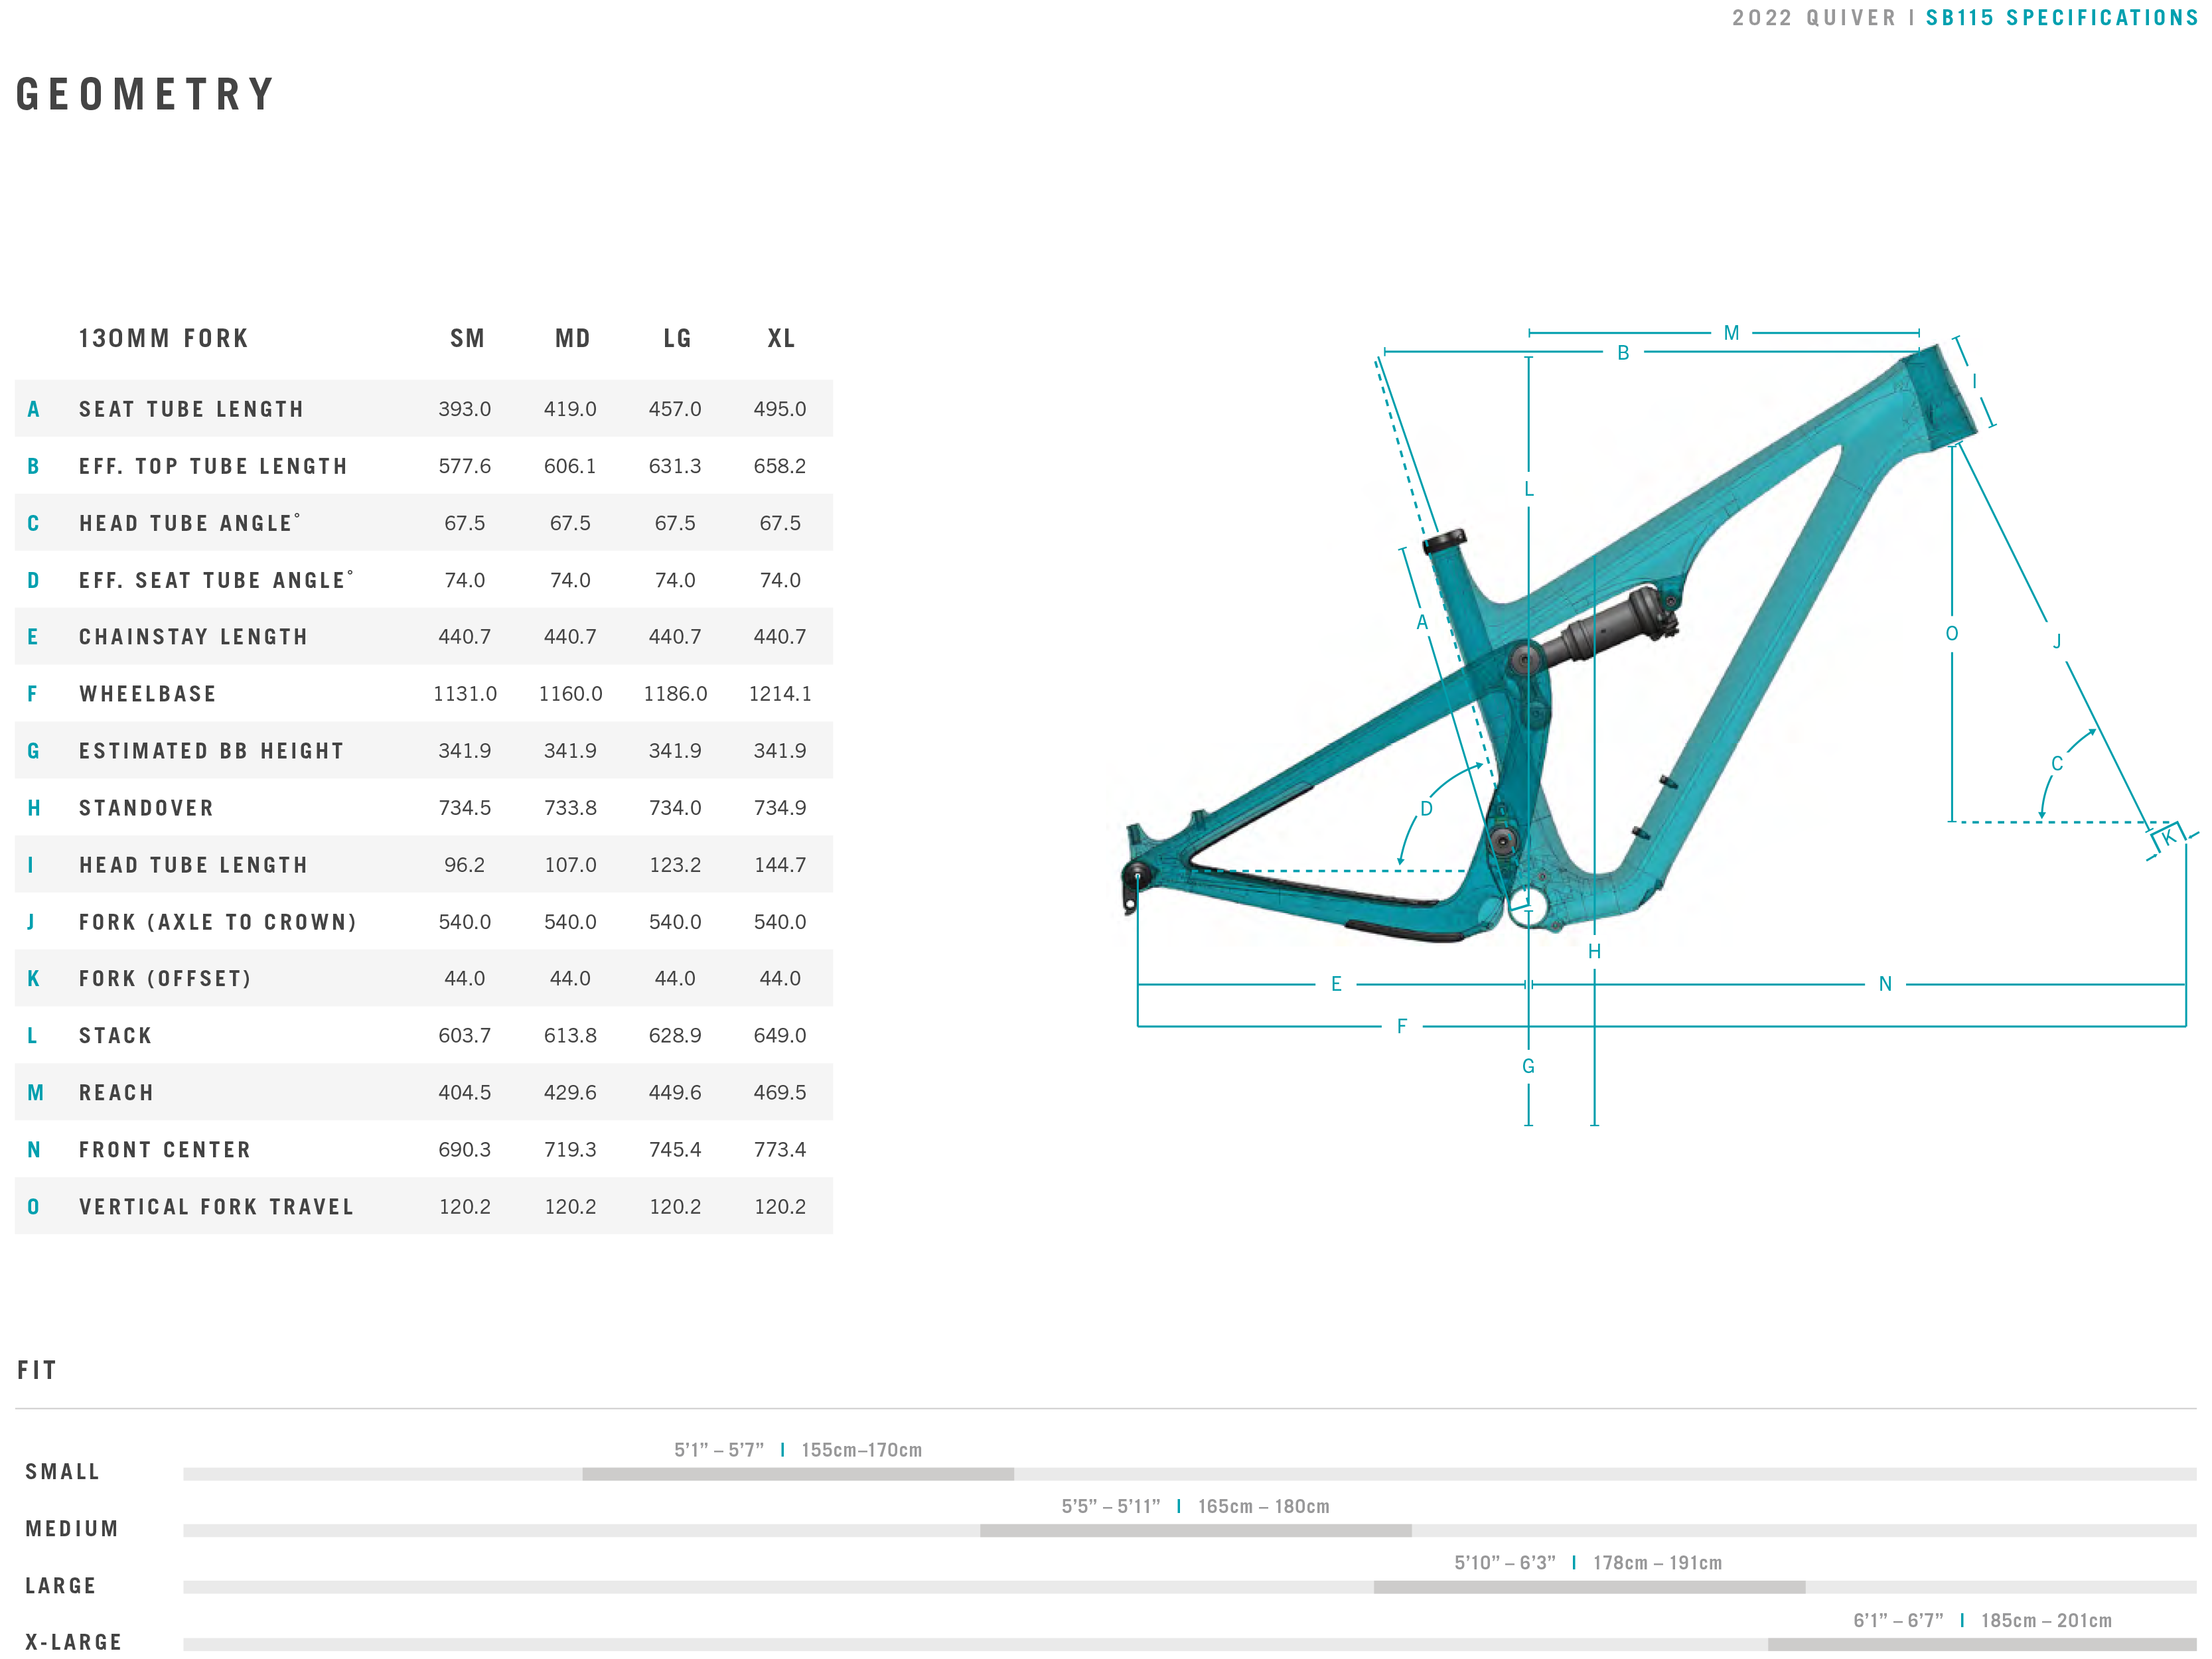The width and height of the screenshot is (2212, 1659).
Task: Click the MD front center value 719.3
Action: [570, 1149]
